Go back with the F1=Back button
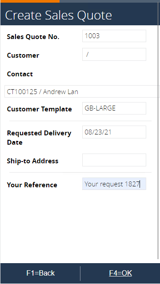The image size is (160, 284). (x=40, y=273)
